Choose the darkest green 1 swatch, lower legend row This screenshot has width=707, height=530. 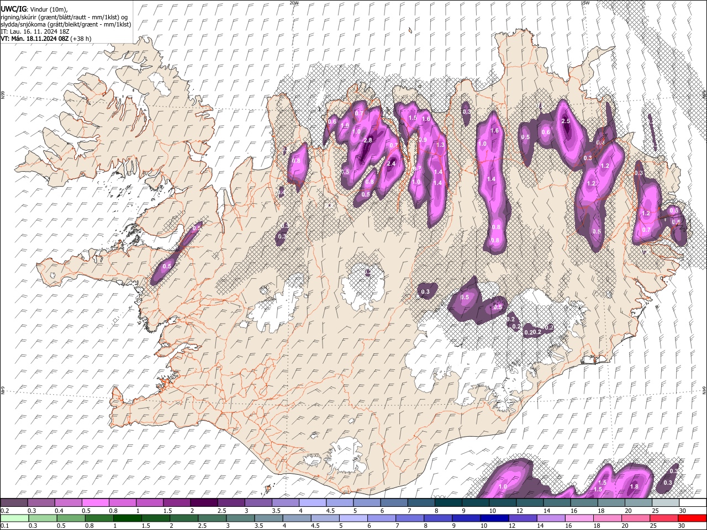pyautogui.click(x=128, y=518)
